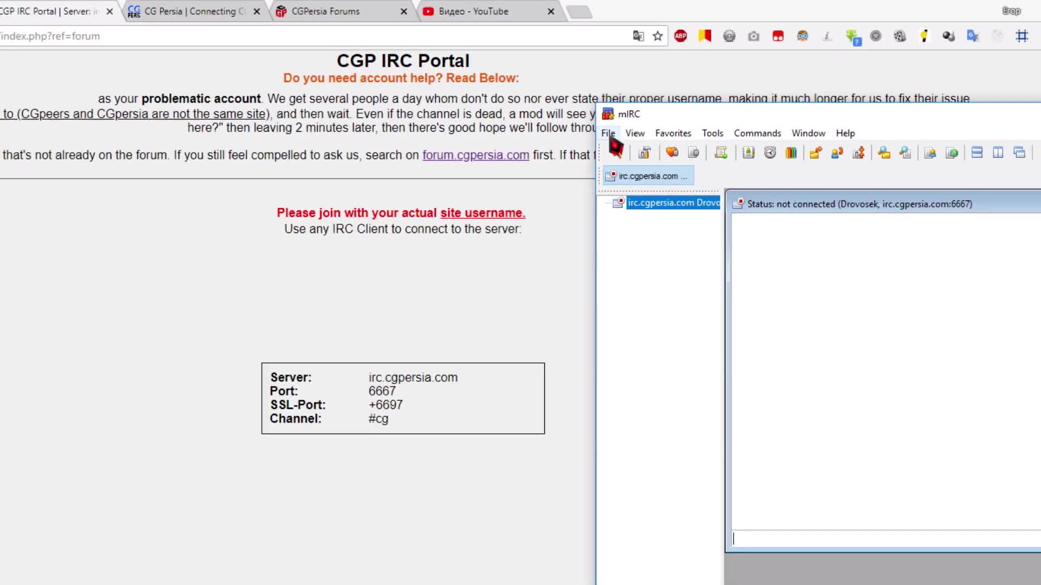Open mIRC Options toolbar icon
The image size is (1041, 585).
coord(644,153)
